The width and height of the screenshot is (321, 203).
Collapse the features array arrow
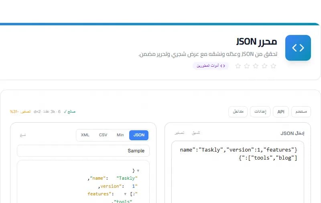tap(125, 194)
